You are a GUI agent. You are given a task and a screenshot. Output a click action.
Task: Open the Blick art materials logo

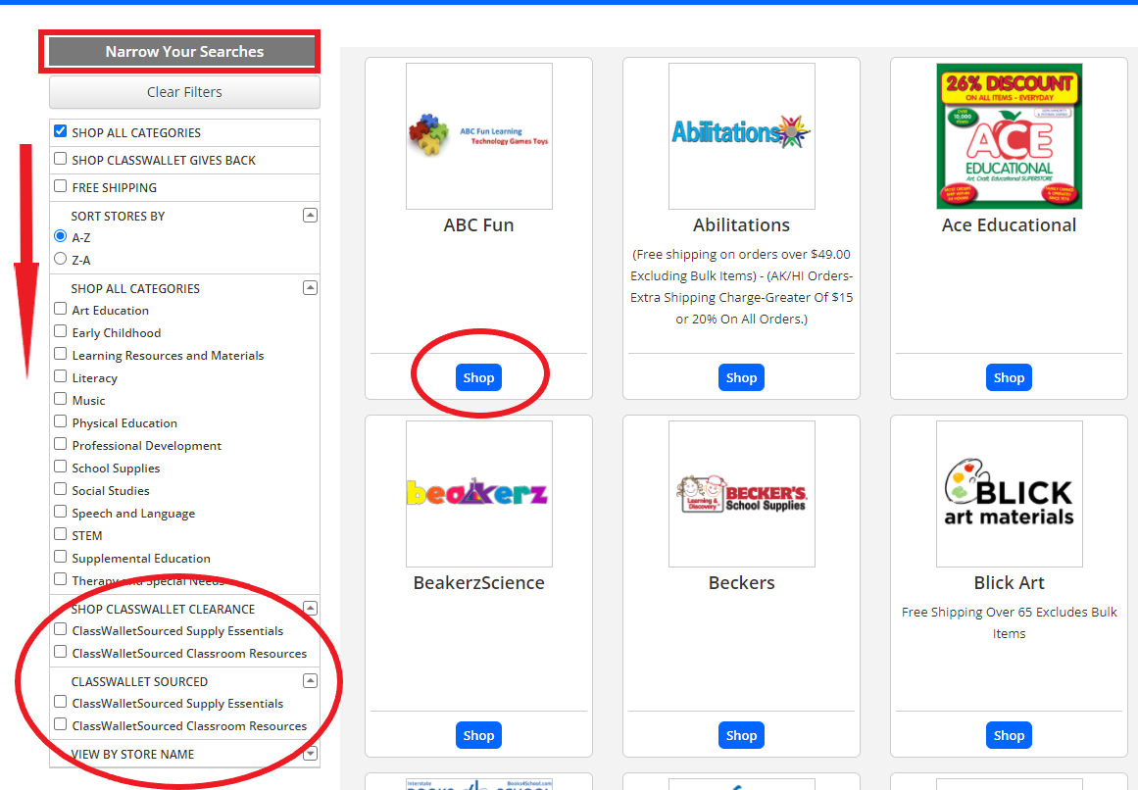pyautogui.click(x=1009, y=494)
